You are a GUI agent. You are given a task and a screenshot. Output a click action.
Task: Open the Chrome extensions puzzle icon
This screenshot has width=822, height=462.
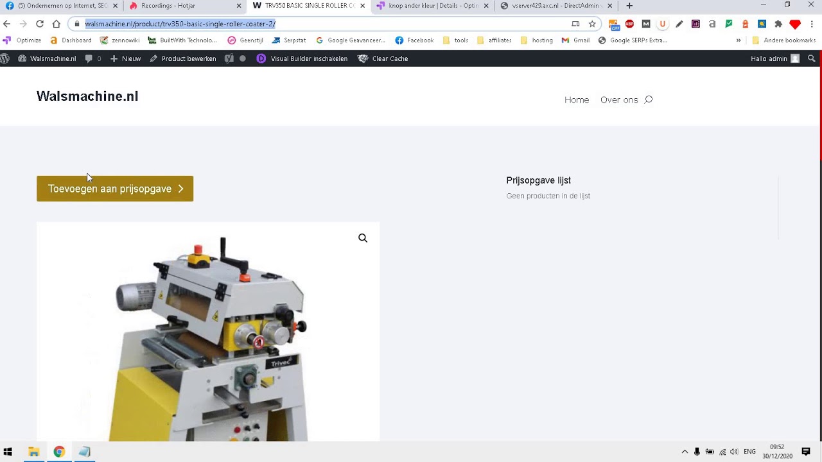[778, 24]
